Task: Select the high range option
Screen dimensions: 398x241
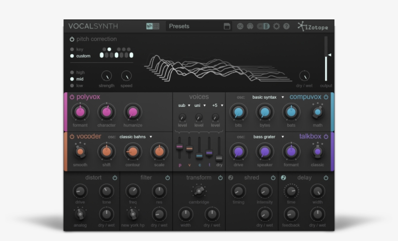Action: pos(72,72)
